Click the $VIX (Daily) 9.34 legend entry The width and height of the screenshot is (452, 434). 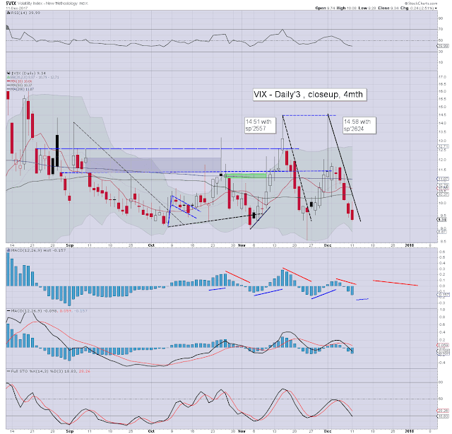click(28, 74)
